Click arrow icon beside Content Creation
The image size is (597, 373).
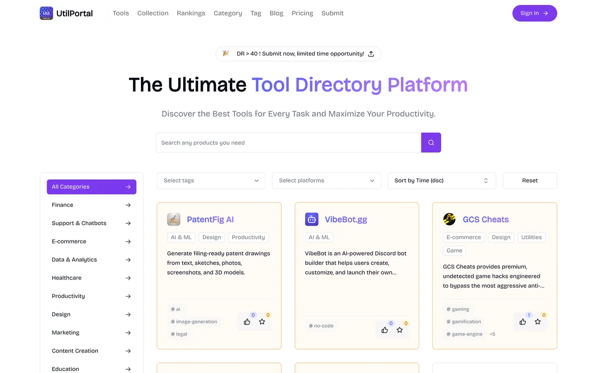point(128,351)
